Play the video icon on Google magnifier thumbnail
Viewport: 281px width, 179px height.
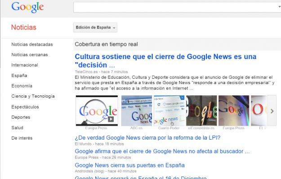pyautogui.click(x=111, y=119)
